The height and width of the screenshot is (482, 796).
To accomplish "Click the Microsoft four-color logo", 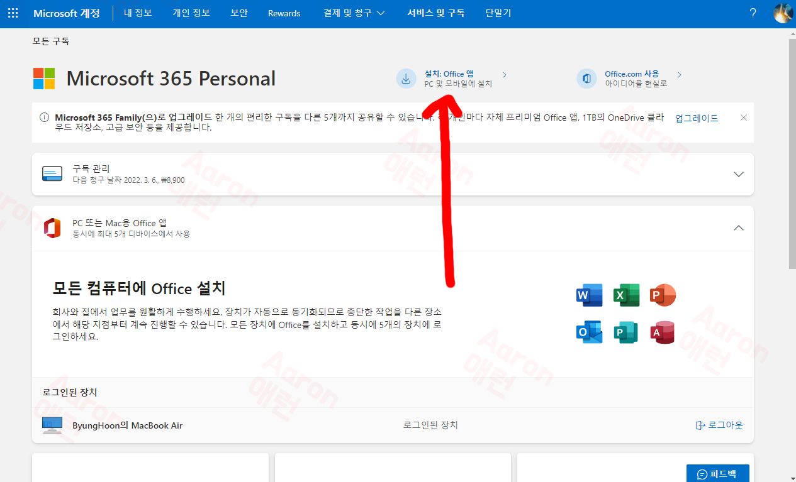I will [x=44, y=79].
